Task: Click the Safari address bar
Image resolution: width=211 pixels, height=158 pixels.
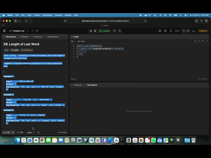Action: (105, 21)
